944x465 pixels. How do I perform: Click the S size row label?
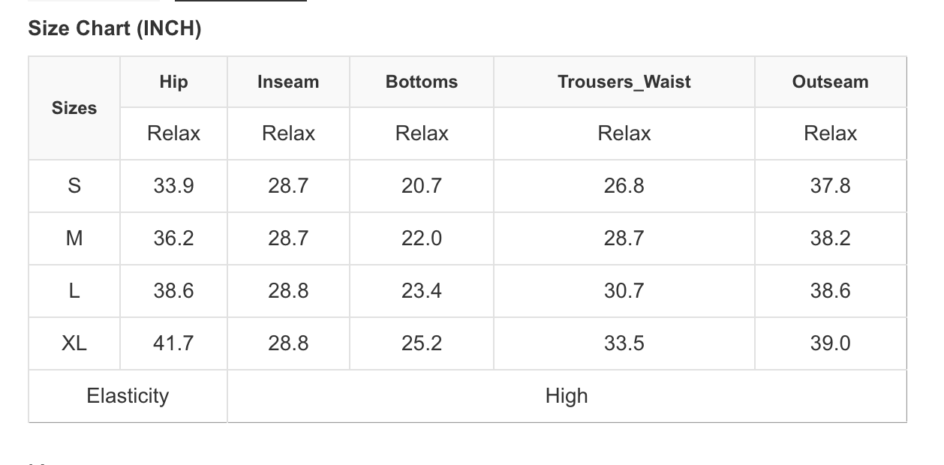click(74, 186)
